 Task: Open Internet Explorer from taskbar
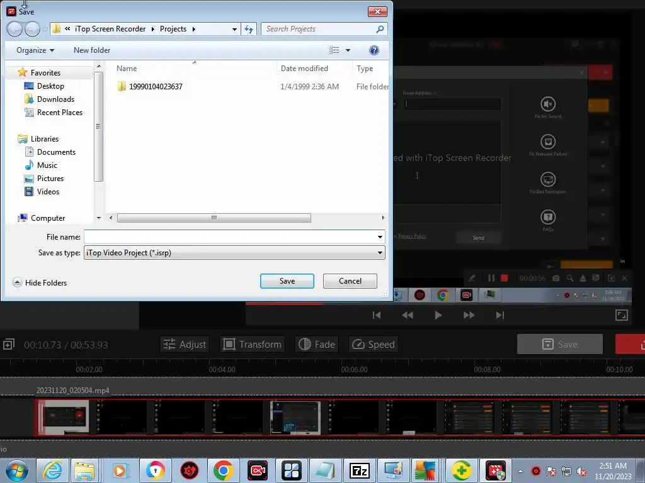[52, 470]
